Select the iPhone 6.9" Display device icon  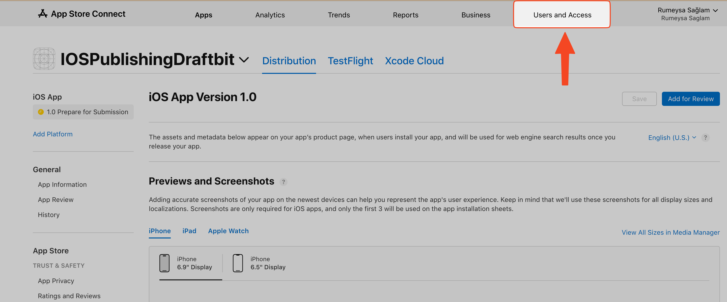[164, 263]
